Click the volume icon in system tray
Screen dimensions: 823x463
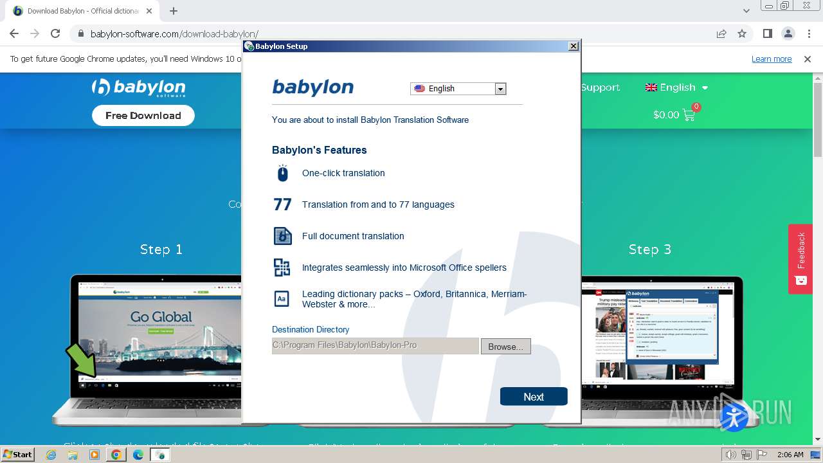[x=731, y=455]
